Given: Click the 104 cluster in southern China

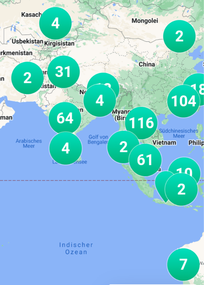Looking at the screenshot, I should [184, 101].
